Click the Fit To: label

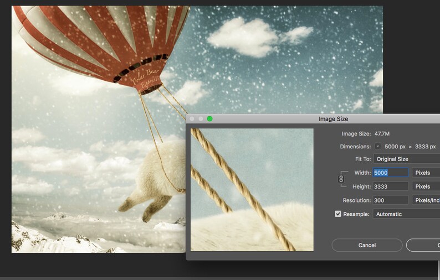363,159
